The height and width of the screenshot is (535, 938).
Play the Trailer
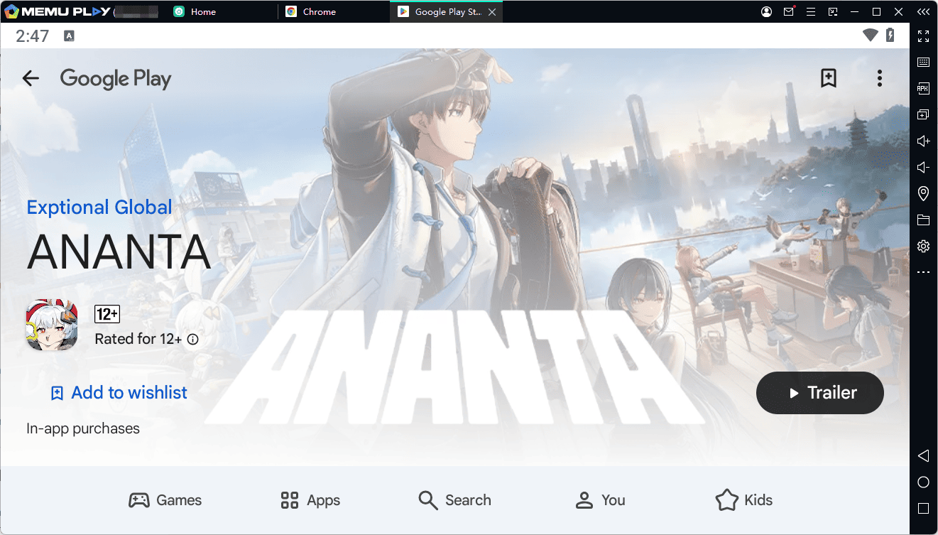pos(820,393)
